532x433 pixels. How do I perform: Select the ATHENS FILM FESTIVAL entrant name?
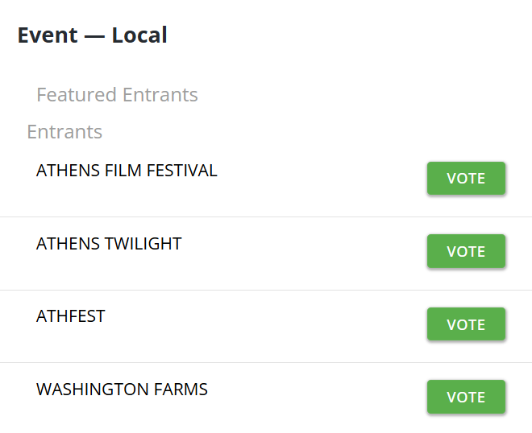click(x=127, y=171)
